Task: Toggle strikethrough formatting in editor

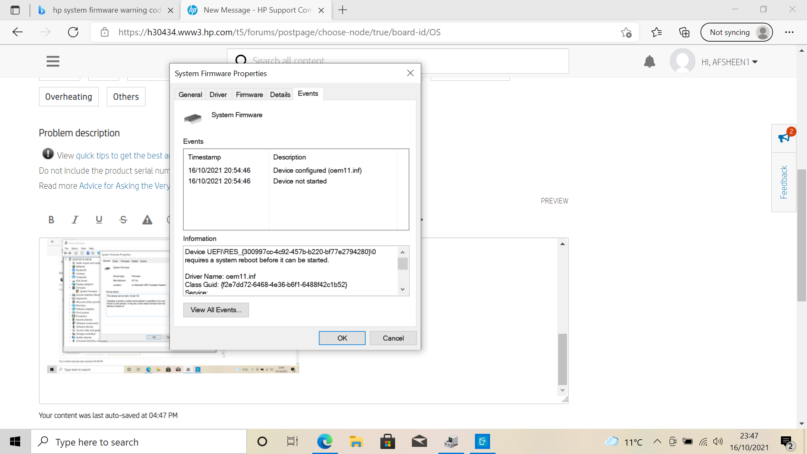Action: point(123,219)
